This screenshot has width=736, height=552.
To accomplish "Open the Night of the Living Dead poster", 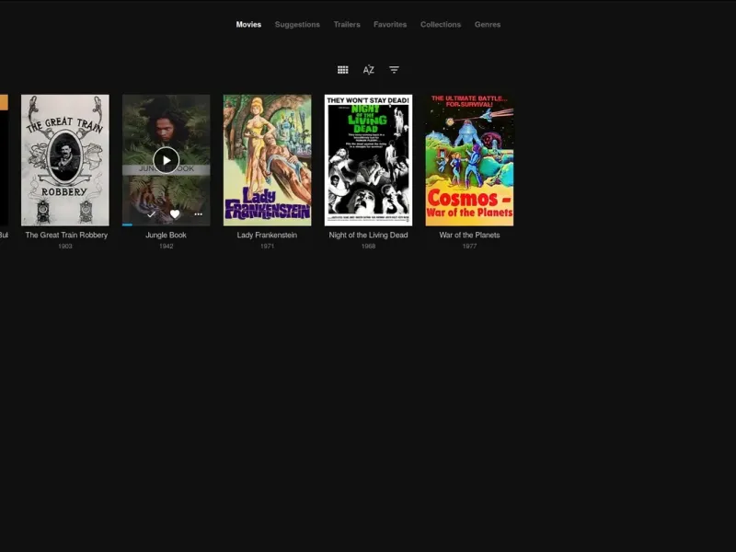I will (369, 160).
